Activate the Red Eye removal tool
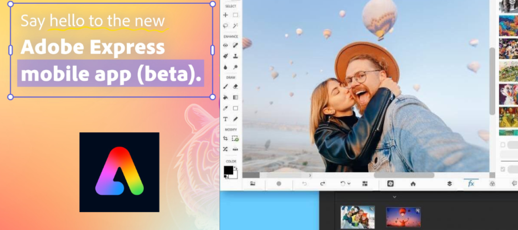The width and height of the screenshot is (518, 230). (x=225, y=45)
